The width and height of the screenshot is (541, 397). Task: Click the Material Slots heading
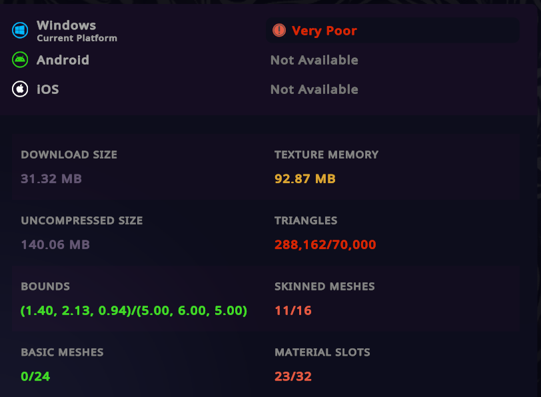322,352
